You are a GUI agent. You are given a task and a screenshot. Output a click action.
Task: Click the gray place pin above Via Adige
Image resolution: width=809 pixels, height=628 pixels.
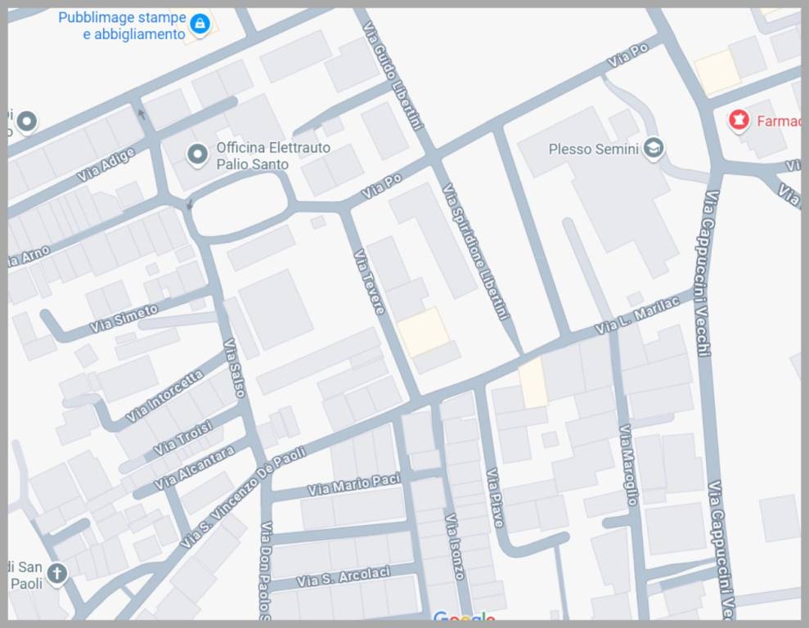pyautogui.click(x=27, y=122)
